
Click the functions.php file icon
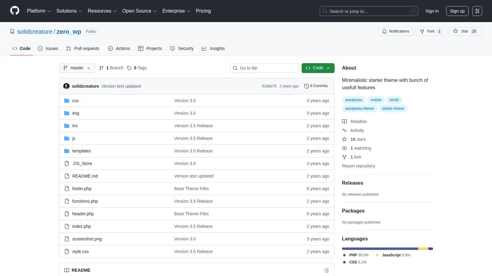point(67,201)
